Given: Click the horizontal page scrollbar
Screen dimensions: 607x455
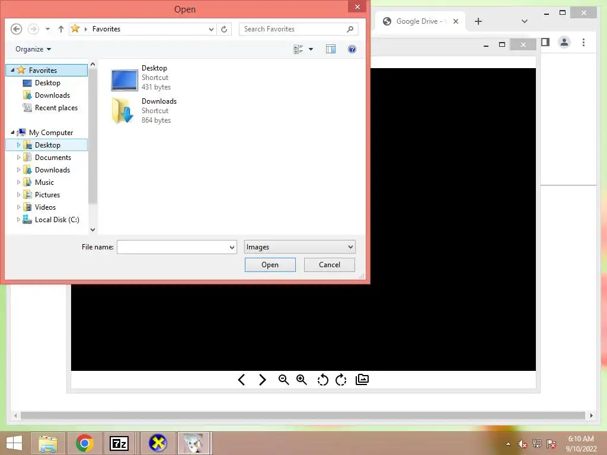Looking at the screenshot, I should pyautogui.click(x=303, y=415).
